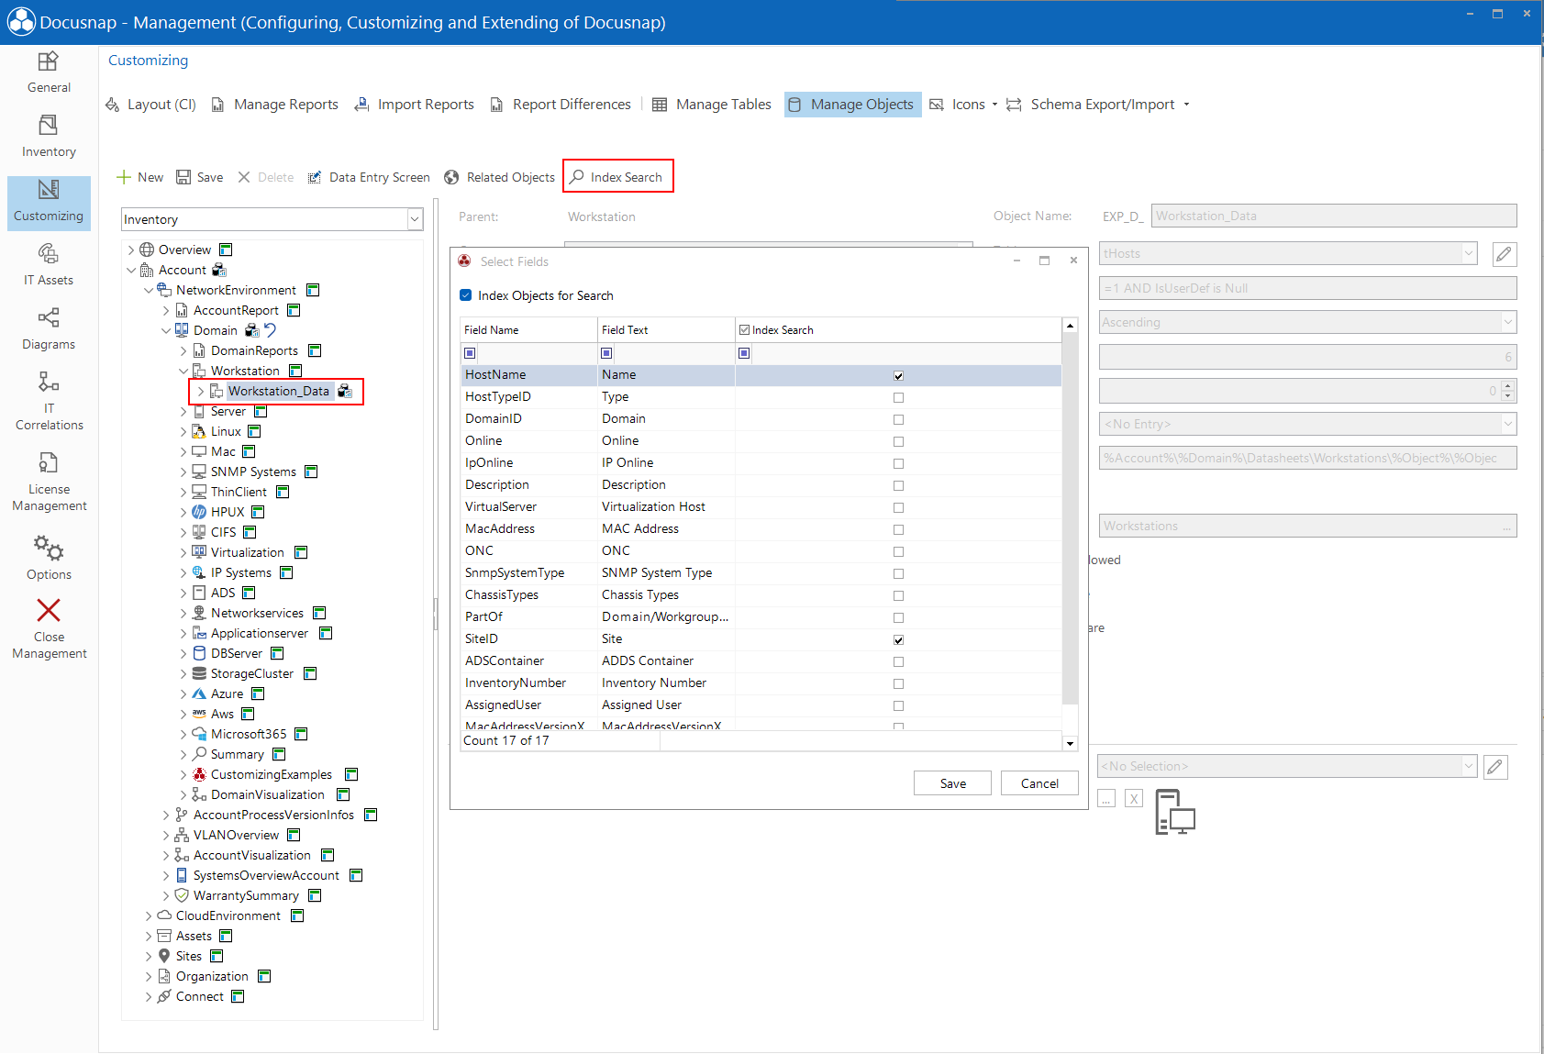Click Import Reports in the top toolbar
Viewport: 1544px width, 1054px height.
[415, 105]
